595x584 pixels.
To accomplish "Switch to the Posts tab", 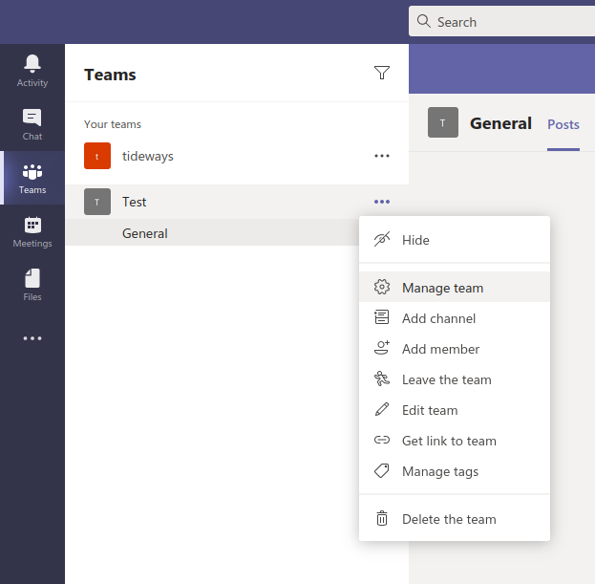I will [563, 124].
